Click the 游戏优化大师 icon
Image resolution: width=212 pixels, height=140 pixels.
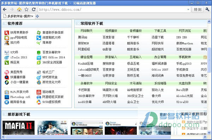39,82
